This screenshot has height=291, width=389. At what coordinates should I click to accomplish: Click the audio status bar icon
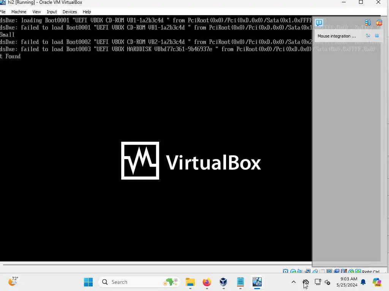coord(300,271)
